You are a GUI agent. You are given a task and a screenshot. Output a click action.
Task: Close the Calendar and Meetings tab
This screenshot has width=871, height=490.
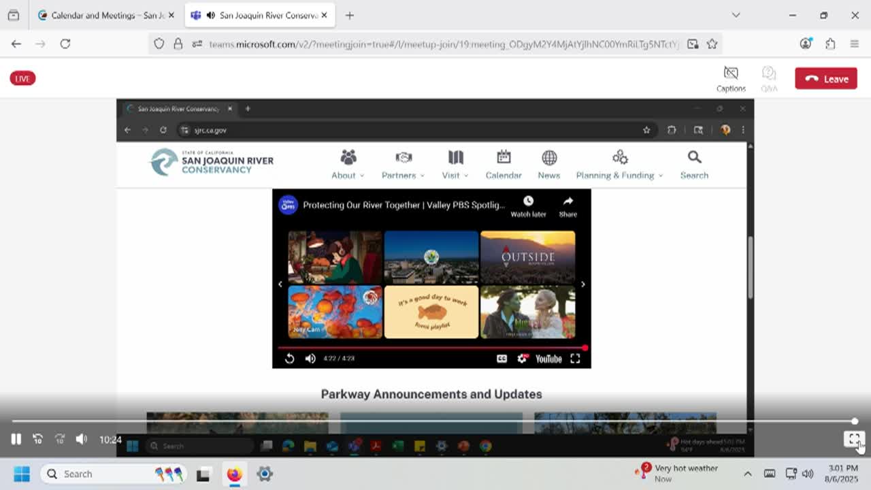(x=171, y=15)
